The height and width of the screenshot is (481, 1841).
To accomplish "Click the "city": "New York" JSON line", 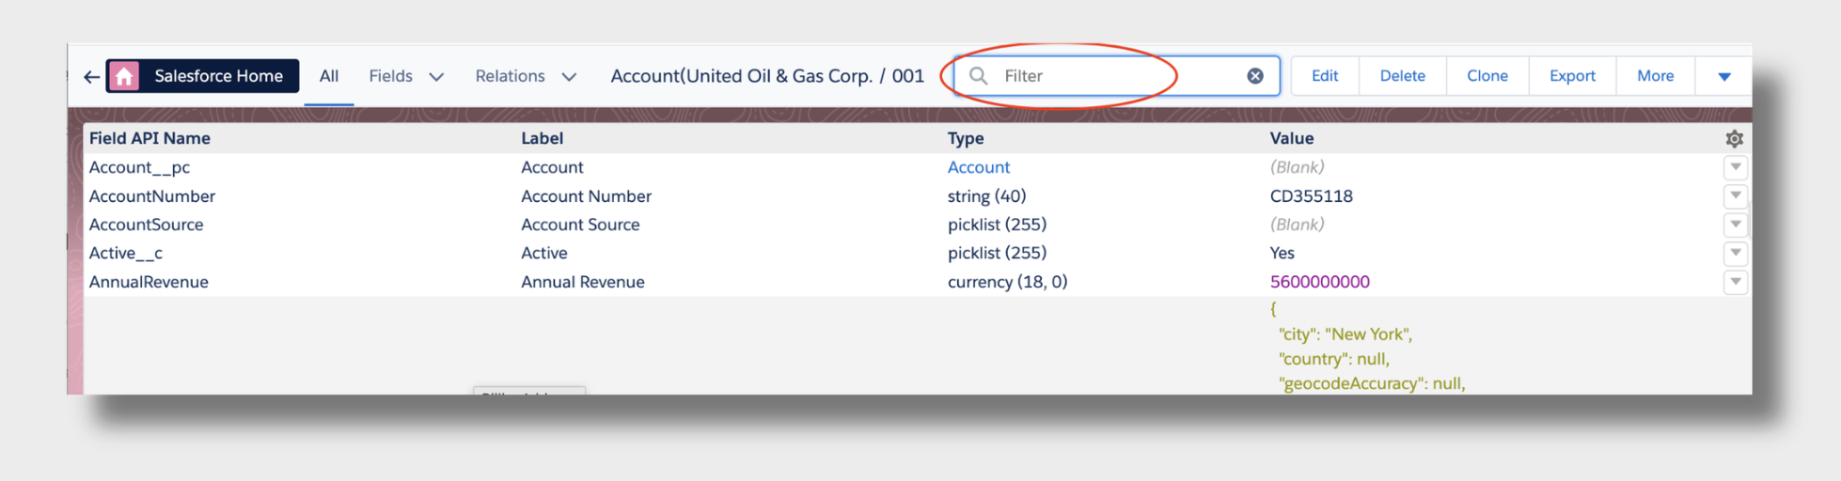I will [x=1345, y=334].
